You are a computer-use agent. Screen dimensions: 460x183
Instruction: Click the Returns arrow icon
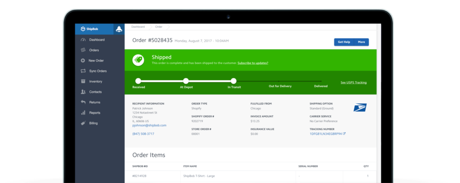(x=83, y=102)
